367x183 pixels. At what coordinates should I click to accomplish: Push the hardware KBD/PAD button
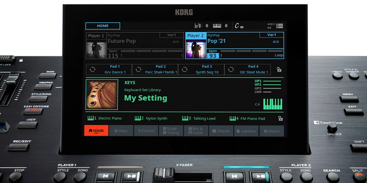(43, 87)
